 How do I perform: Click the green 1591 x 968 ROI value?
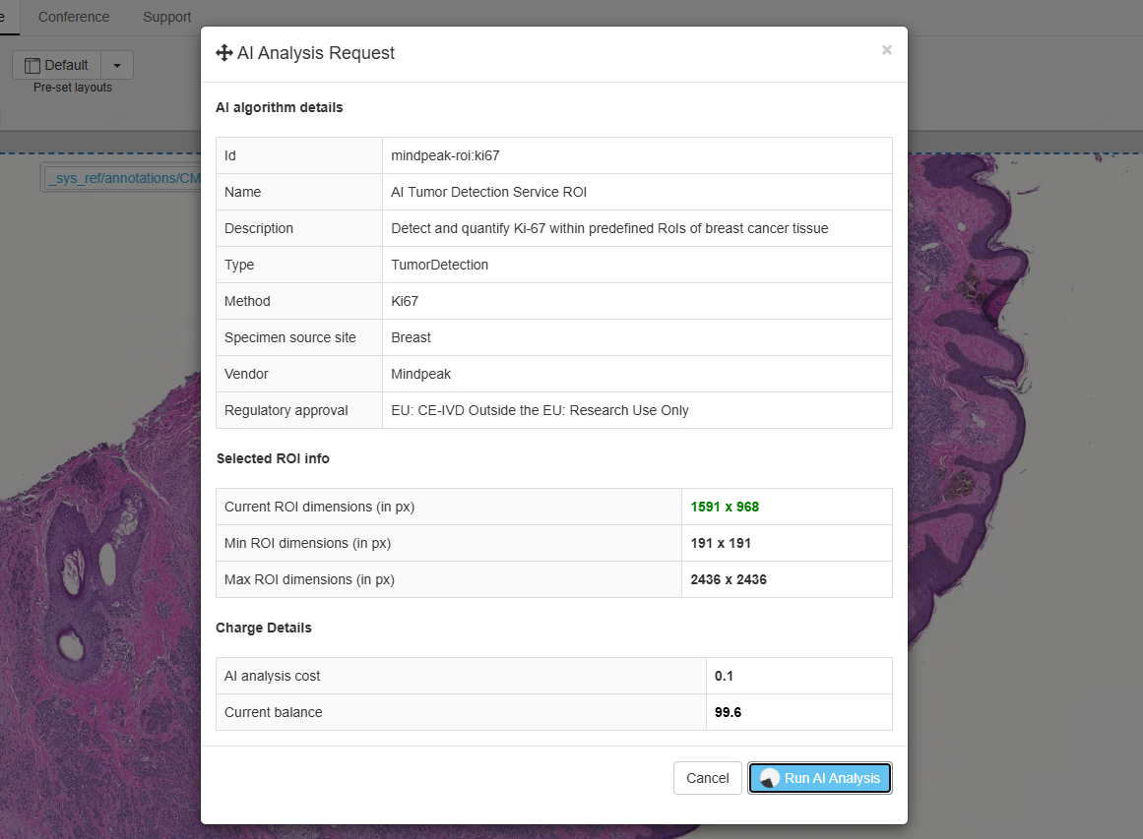click(x=725, y=507)
